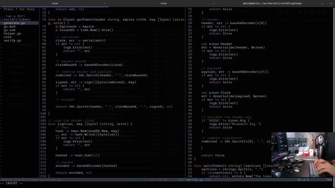Image resolution: width=335 pixels, height=188 pixels.
Task: Click 'var pJson Claim' line
Action: click(x=216, y=93)
